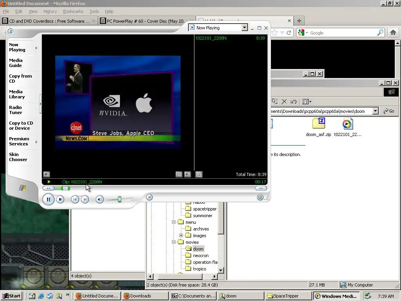This screenshot has height=301, width=401.
Task: Toggle shuffle mode button
Action: click(150, 197)
